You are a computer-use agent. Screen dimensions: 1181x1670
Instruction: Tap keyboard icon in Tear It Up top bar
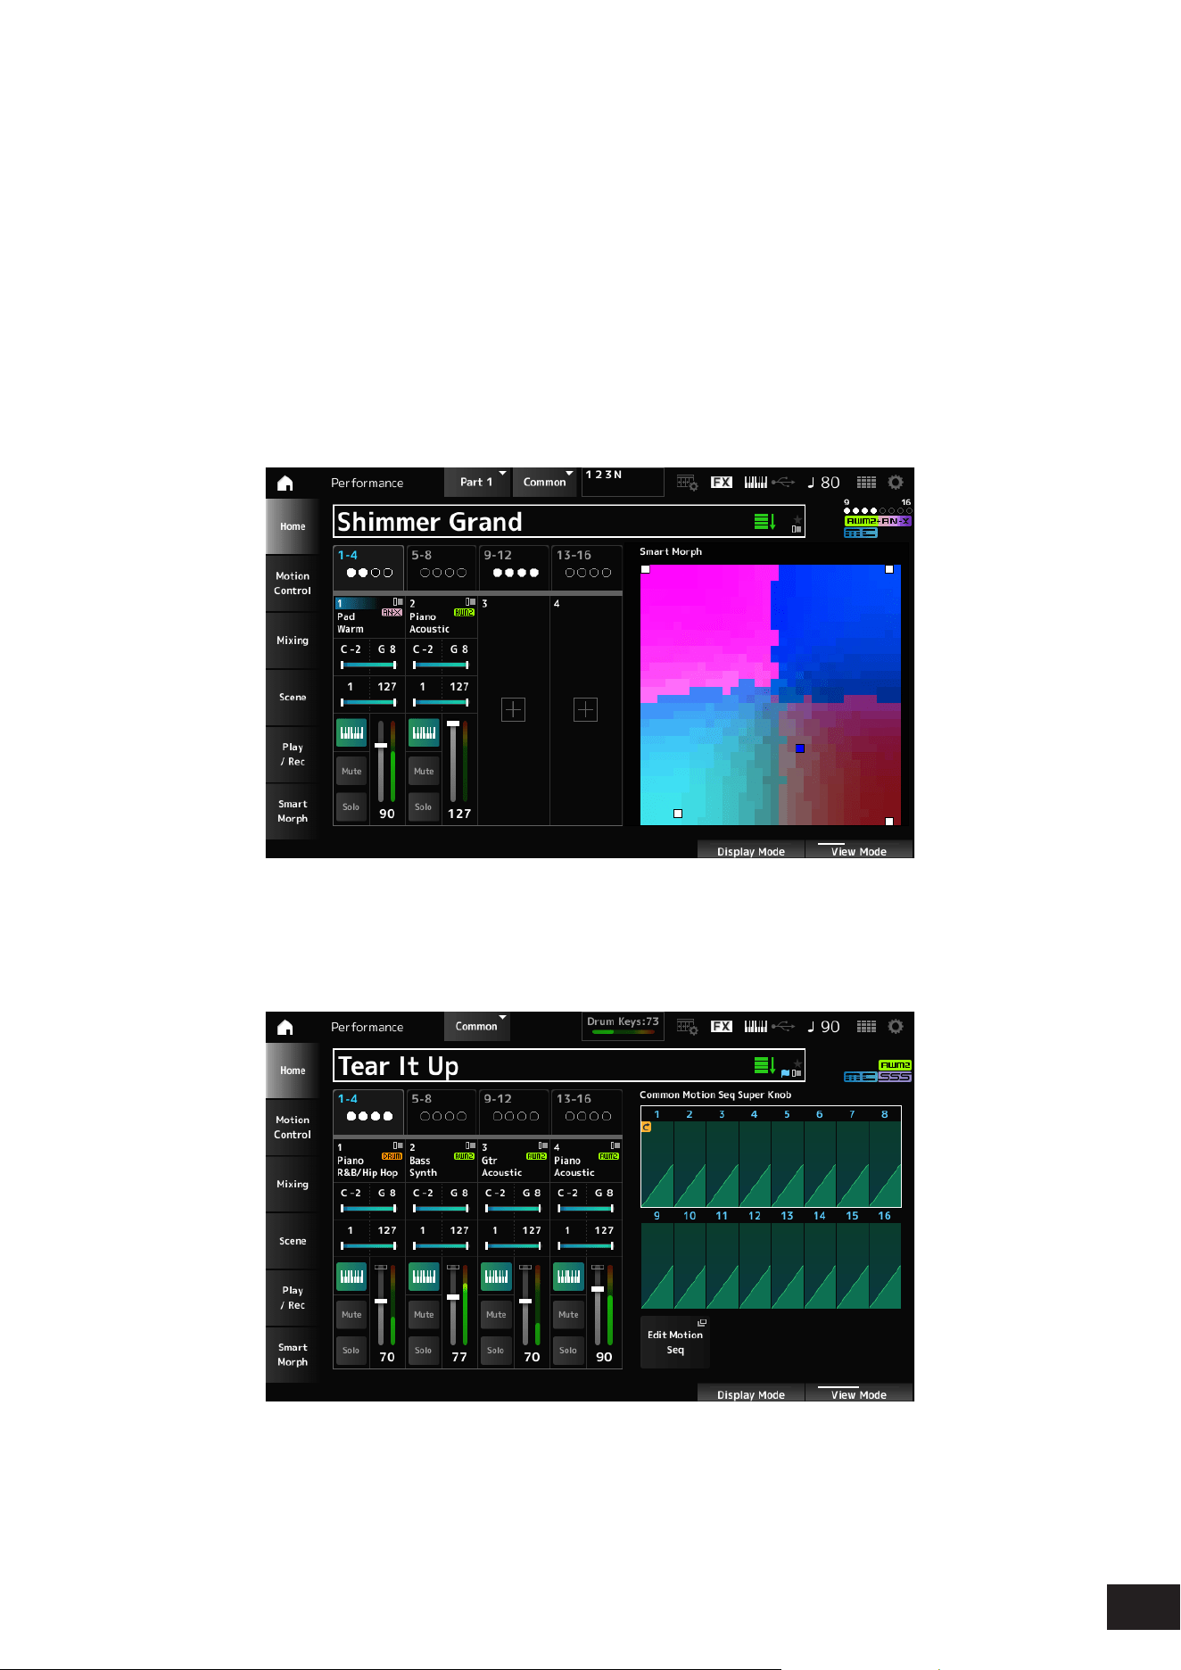[756, 1026]
